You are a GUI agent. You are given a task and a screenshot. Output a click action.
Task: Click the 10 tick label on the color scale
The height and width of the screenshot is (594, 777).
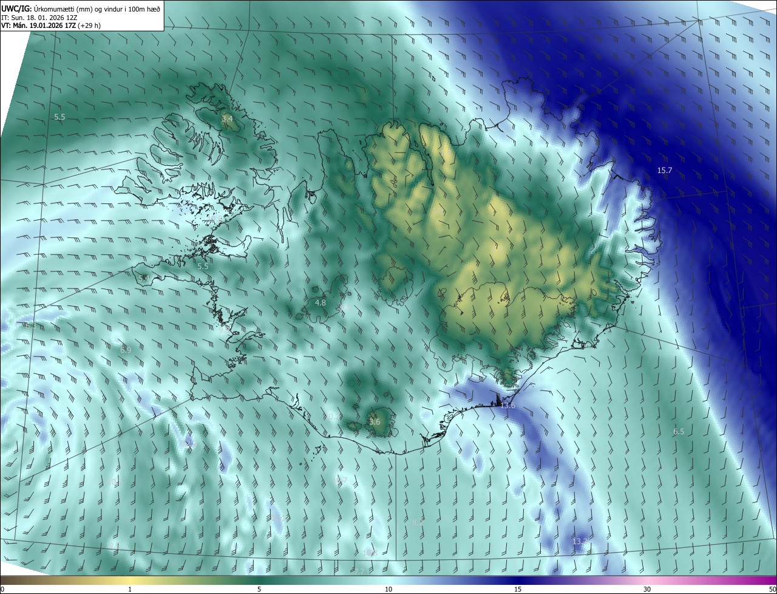point(388,589)
